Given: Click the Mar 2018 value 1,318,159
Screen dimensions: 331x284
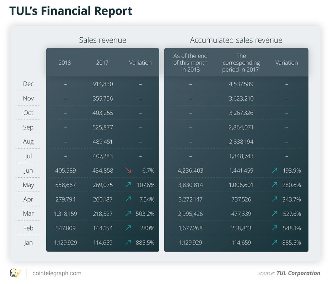Looking at the screenshot, I should [x=66, y=214].
